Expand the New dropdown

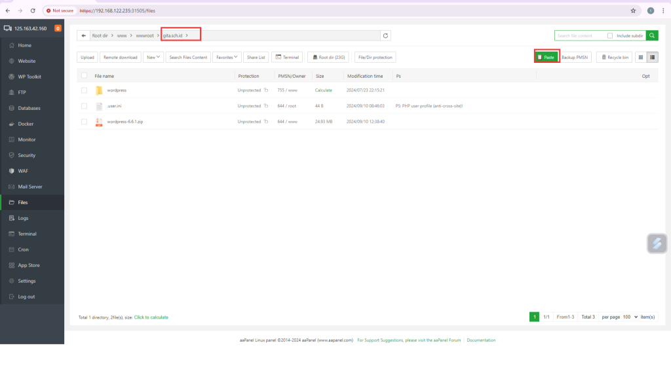(x=153, y=57)
